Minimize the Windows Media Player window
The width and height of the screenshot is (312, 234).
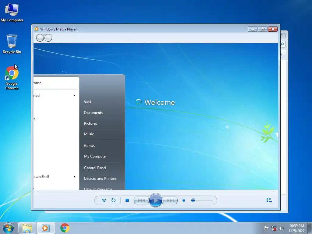tap(253, 29)
